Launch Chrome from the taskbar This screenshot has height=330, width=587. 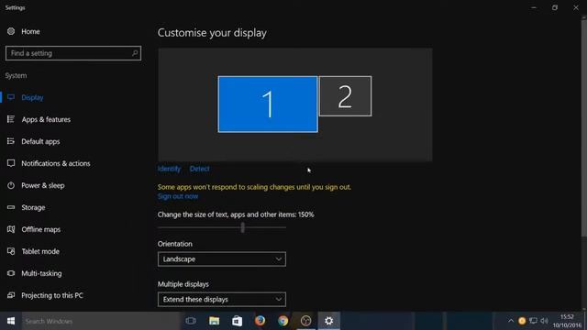click(283, 321)
